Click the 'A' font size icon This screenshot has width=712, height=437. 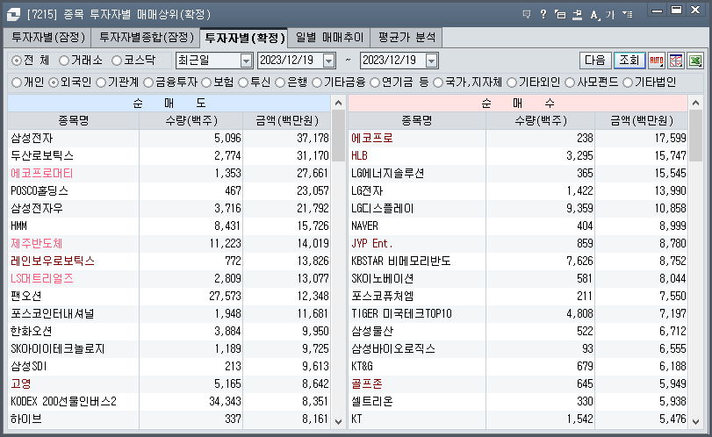pos(594,15)
